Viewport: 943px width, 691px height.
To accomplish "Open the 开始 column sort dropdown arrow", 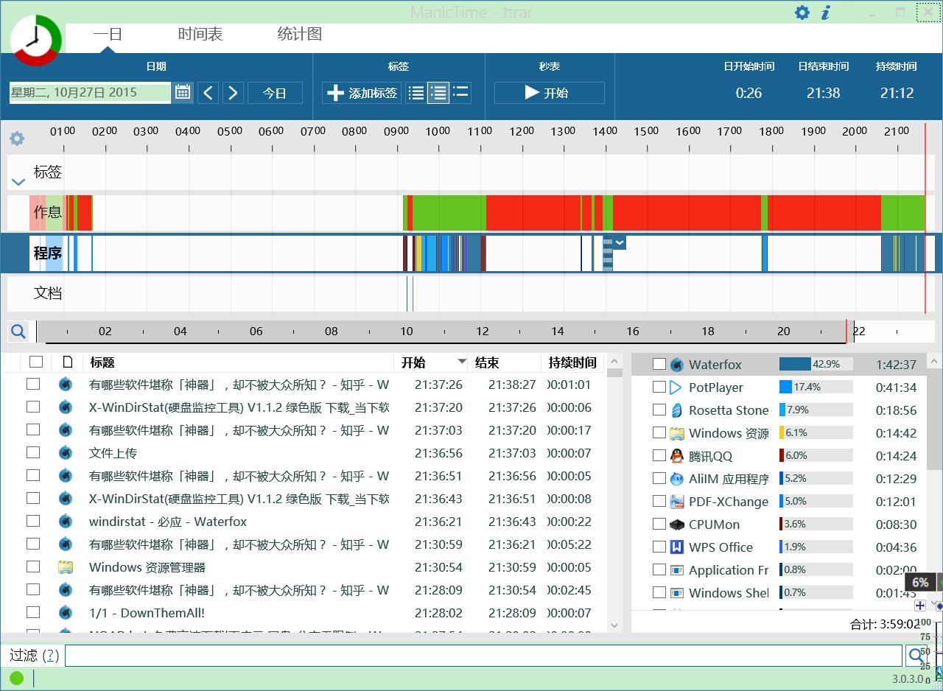I will [x=462, y=362].
